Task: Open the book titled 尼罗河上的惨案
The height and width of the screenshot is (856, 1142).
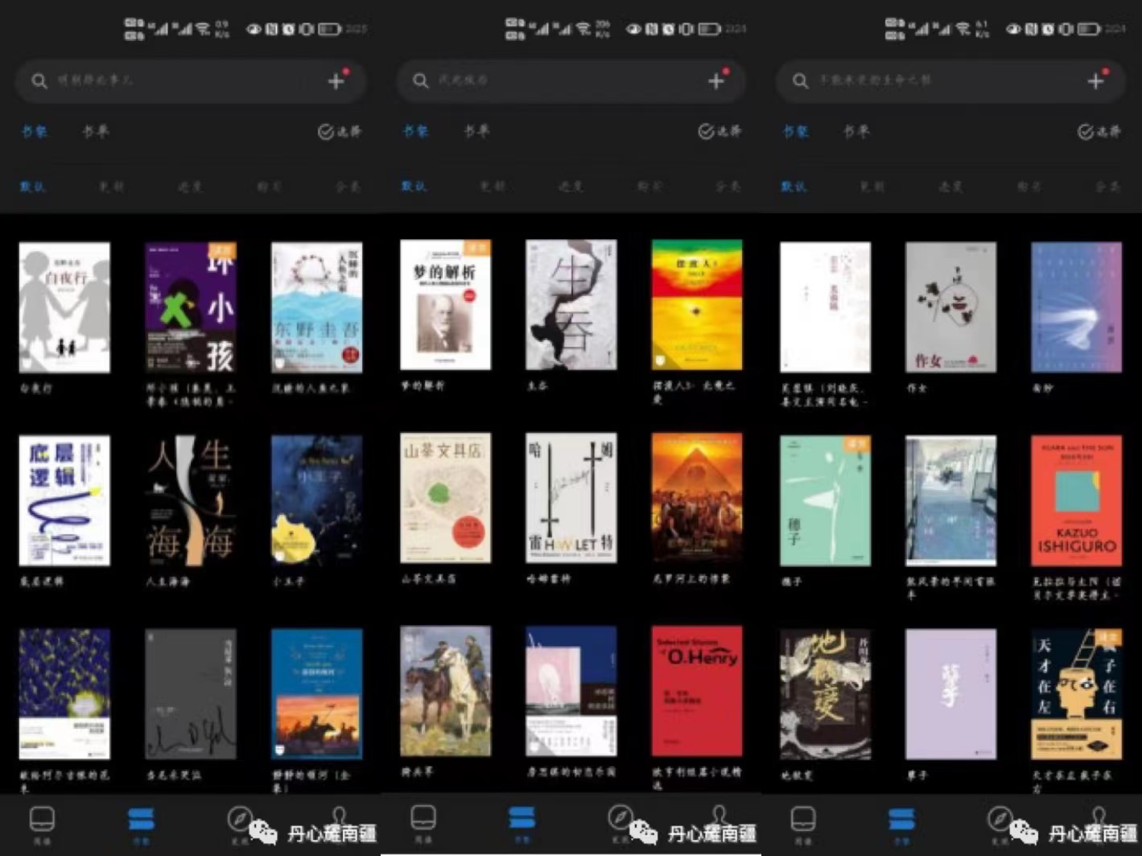Action: coord(696,498)
